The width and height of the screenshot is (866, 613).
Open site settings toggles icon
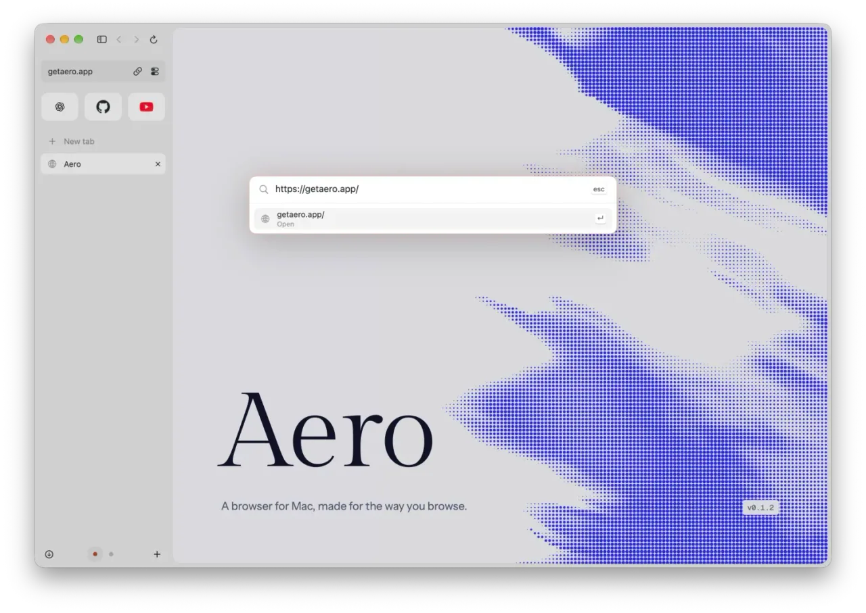155,71
